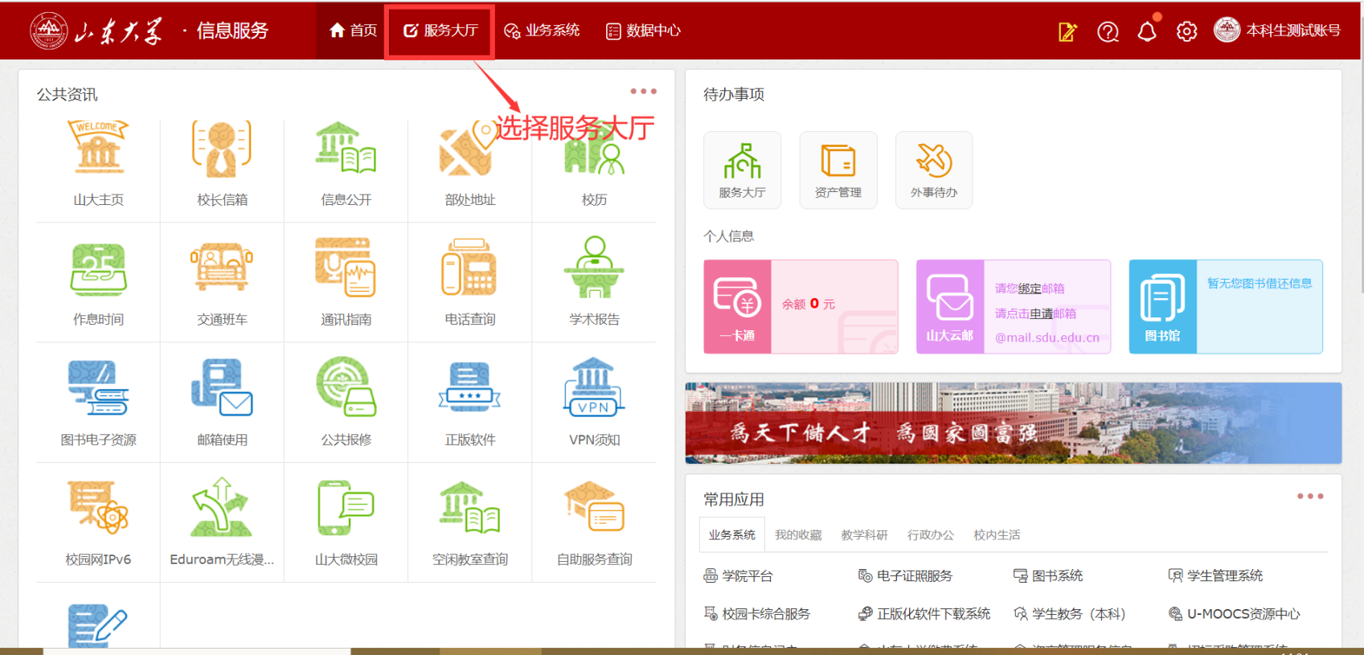Screen dimensions: 1364x655
Task: Open the 山大微校园 phone icon
Action: (346, 507)
